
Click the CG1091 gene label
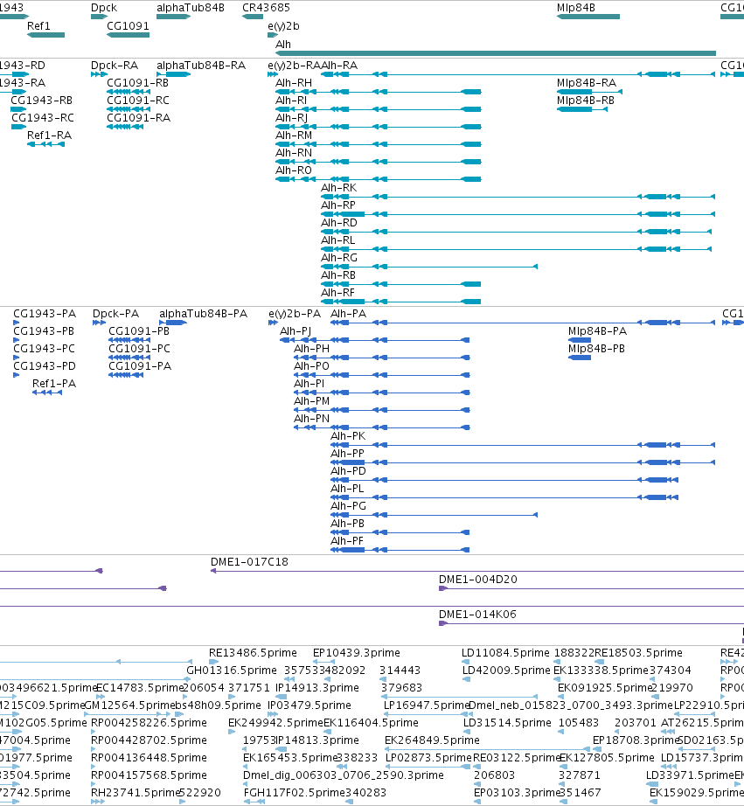coord(128,25)
